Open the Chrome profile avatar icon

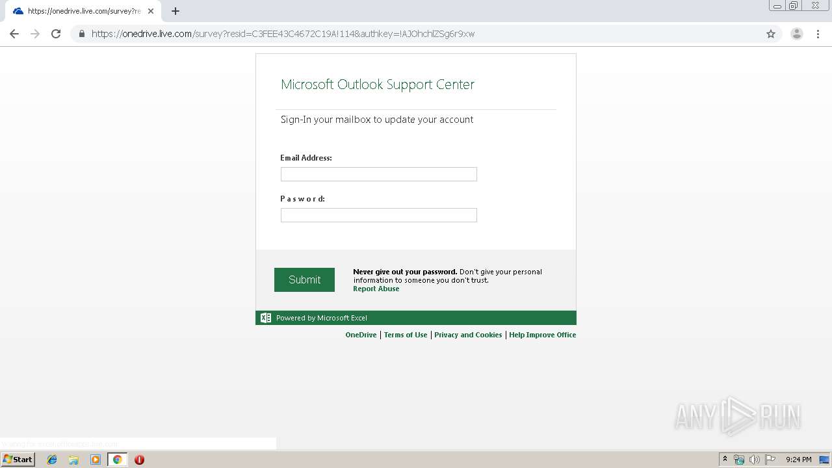[x=797, y=34]
